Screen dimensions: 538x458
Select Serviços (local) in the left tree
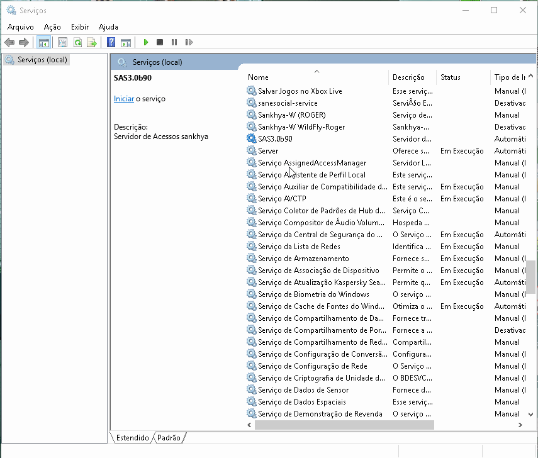click(x=42, y=60)
